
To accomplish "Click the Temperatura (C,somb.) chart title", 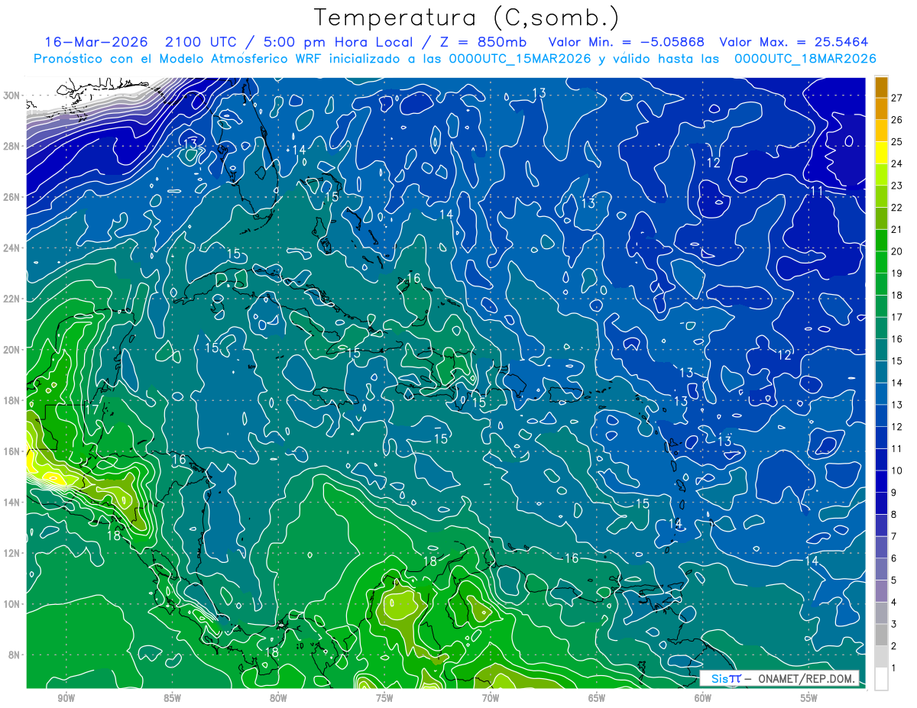I will [467, 18].
